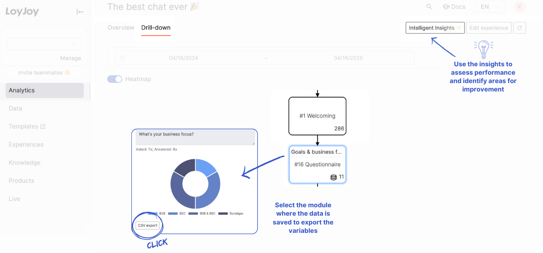Switch to the Overview tab
This screenshot has height=253, width=543.
pyautogui.click(x=121, y=28)
